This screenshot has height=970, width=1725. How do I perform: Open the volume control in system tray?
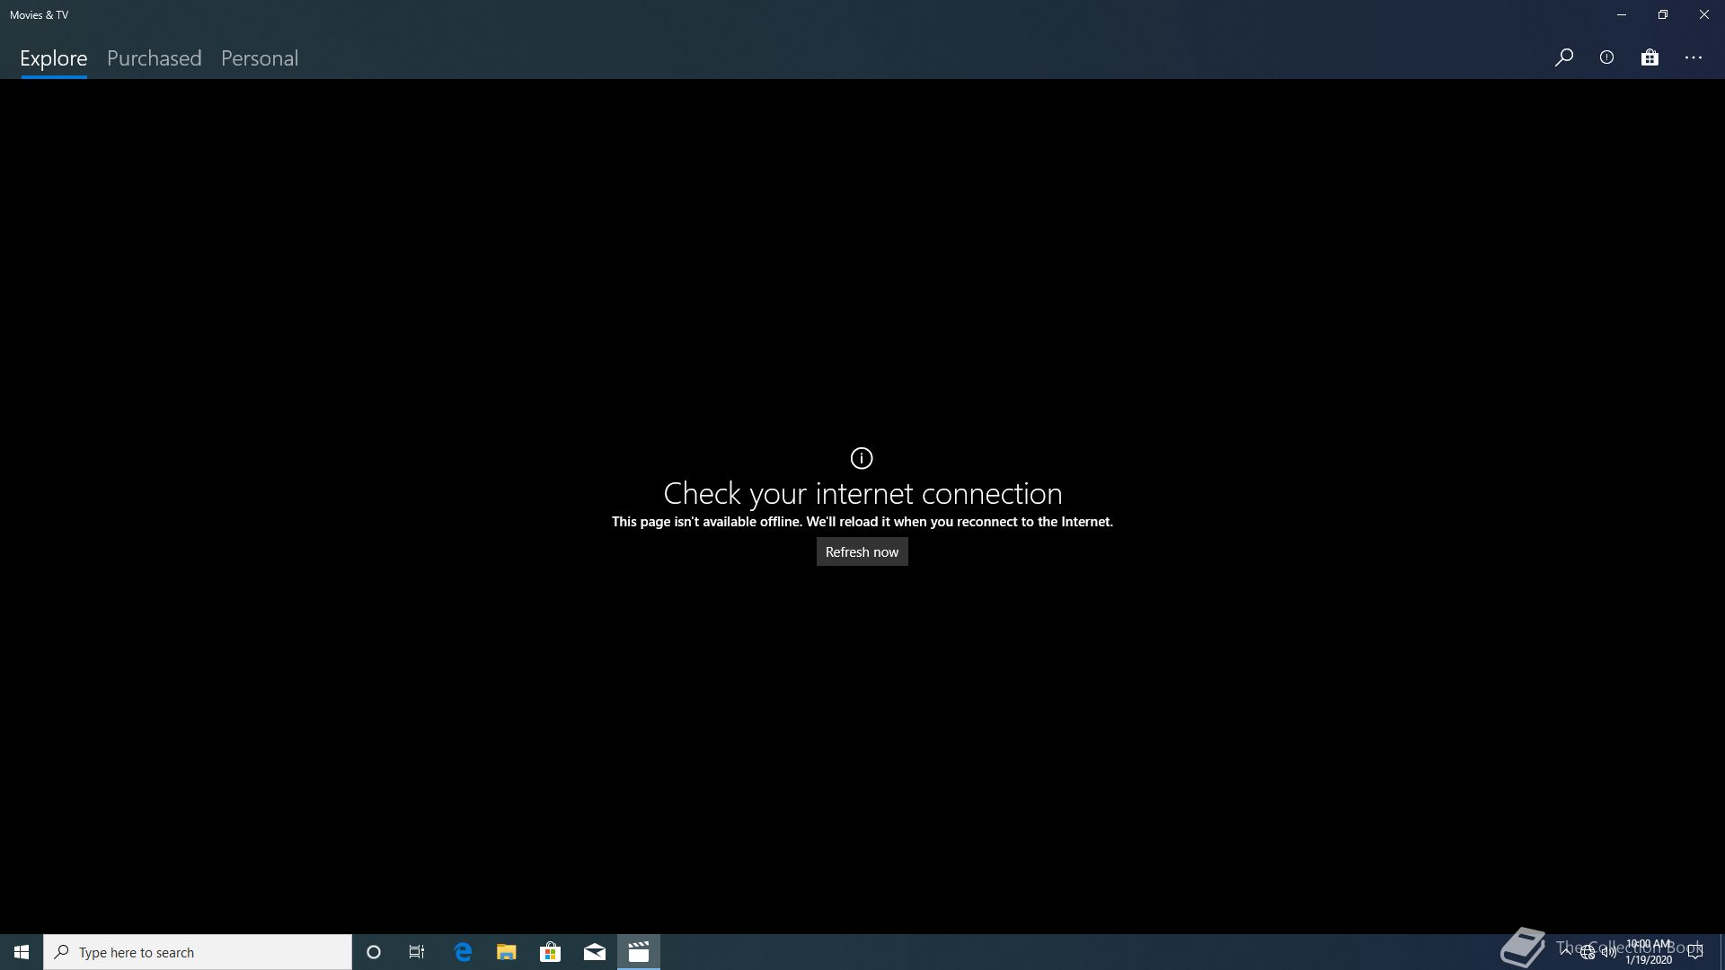(1609, 952)
